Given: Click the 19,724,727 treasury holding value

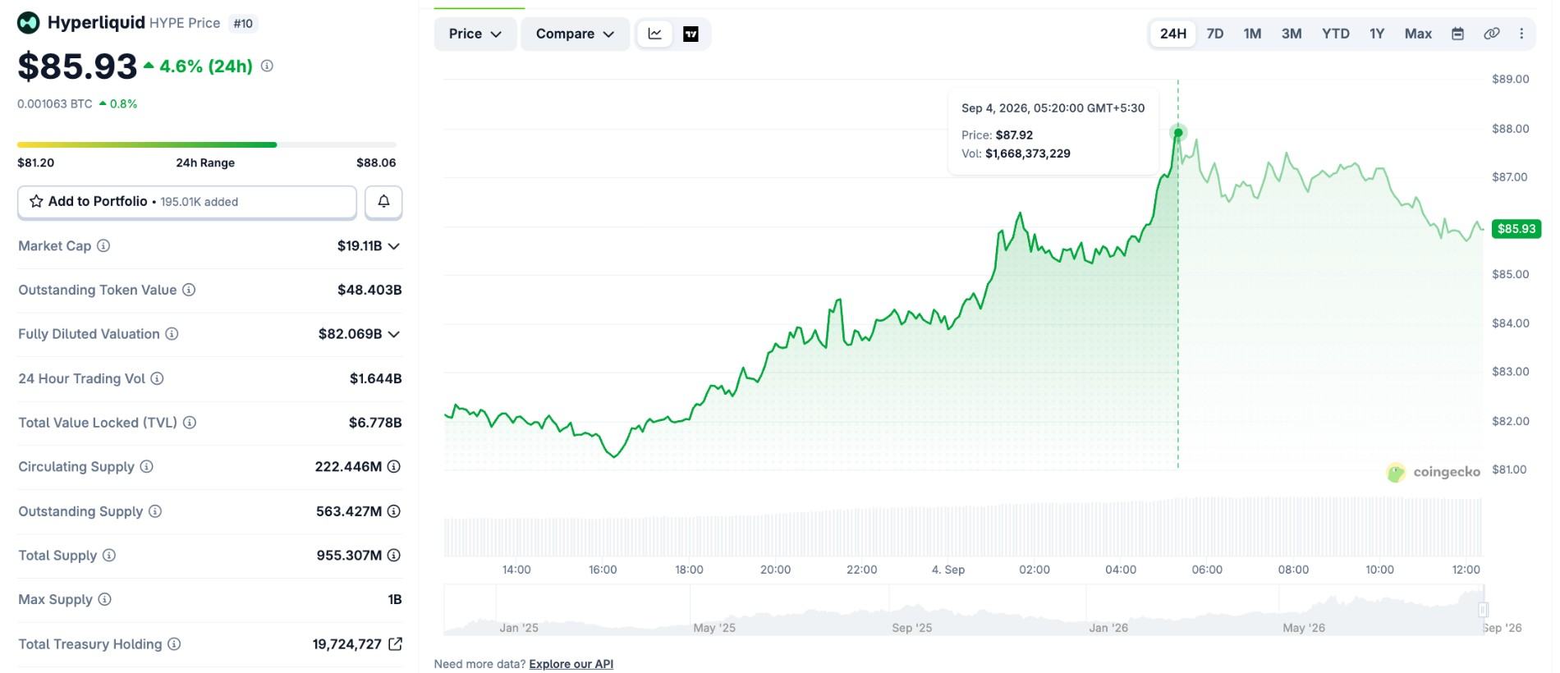Looking at the screenshot, I should coord(346,644).
